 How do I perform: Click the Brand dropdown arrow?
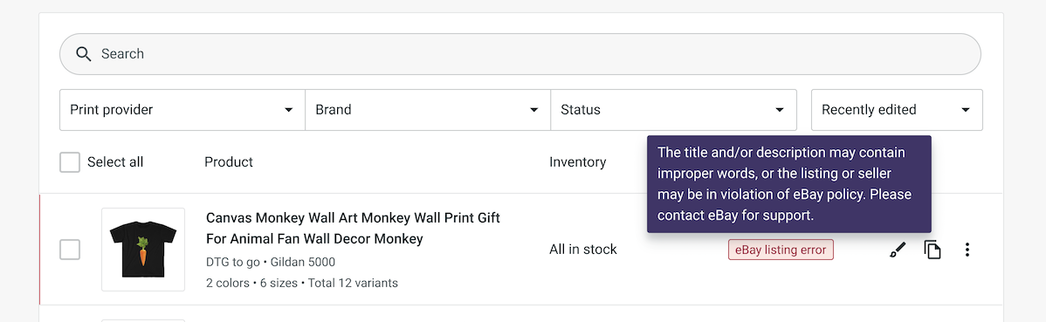(534, 110)
